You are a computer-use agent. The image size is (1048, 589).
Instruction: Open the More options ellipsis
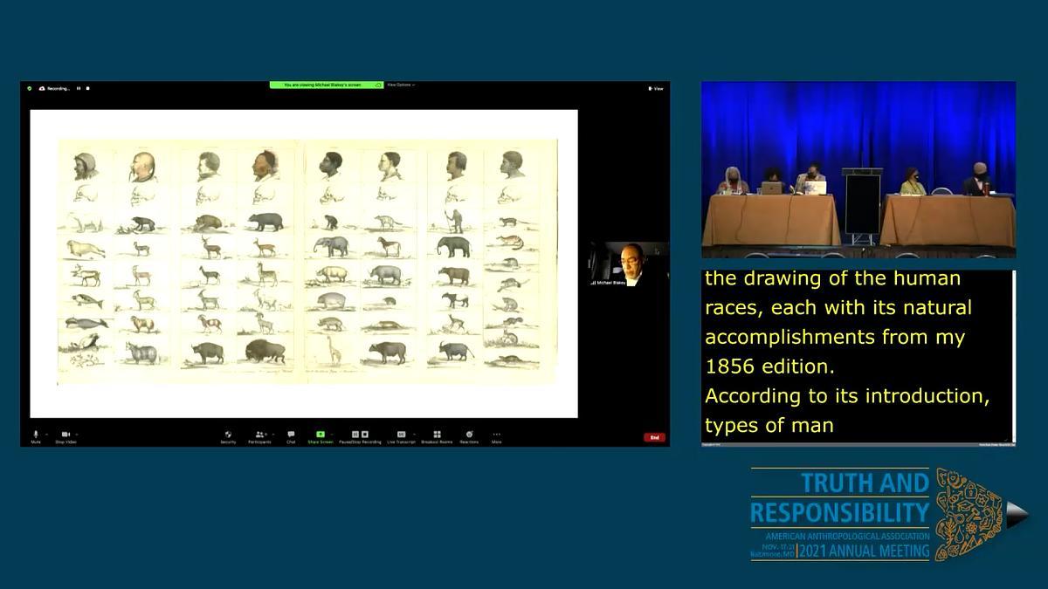(496, 435)
